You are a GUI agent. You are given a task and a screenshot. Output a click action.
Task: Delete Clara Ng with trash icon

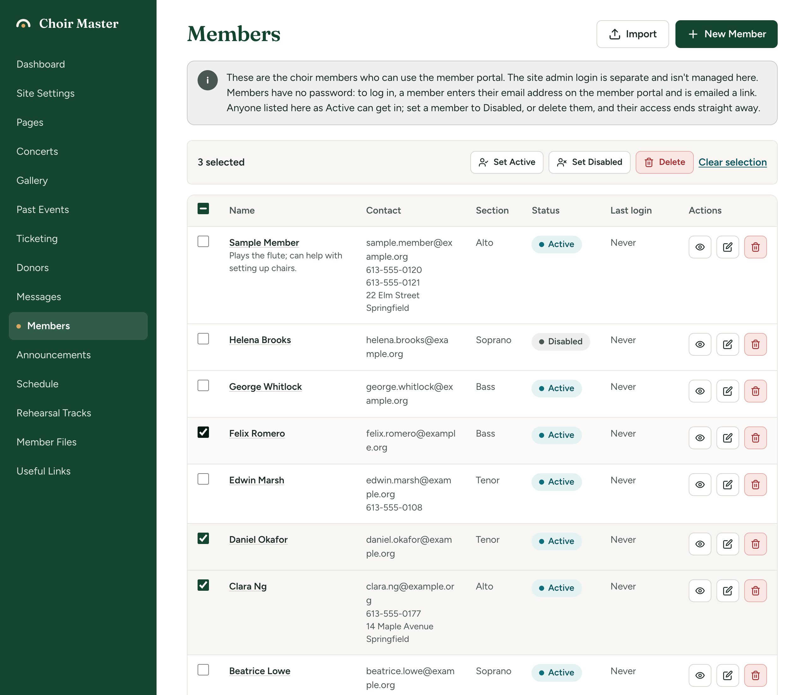pyautogui.click(x=755, y=591)
